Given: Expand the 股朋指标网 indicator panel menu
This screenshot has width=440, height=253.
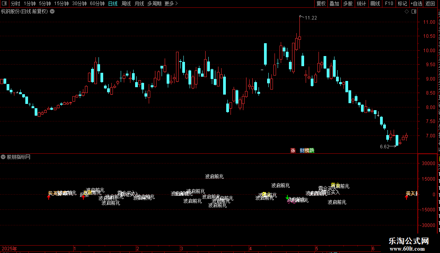Looking at the screenshot, I should click(3, 157).
